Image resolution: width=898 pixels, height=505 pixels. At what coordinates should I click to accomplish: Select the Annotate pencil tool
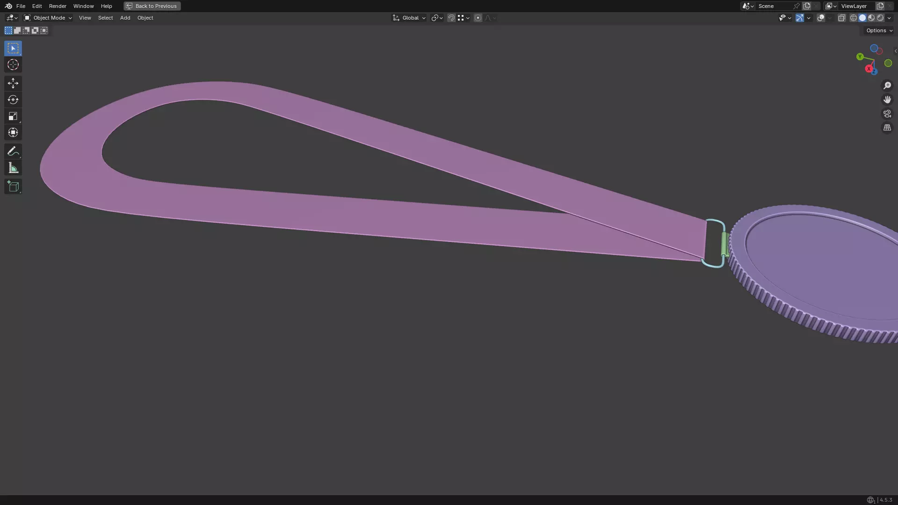13,151
